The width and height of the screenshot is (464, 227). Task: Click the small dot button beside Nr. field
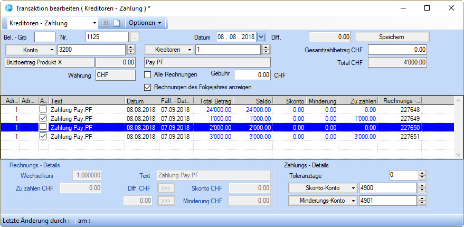(135, 37)
